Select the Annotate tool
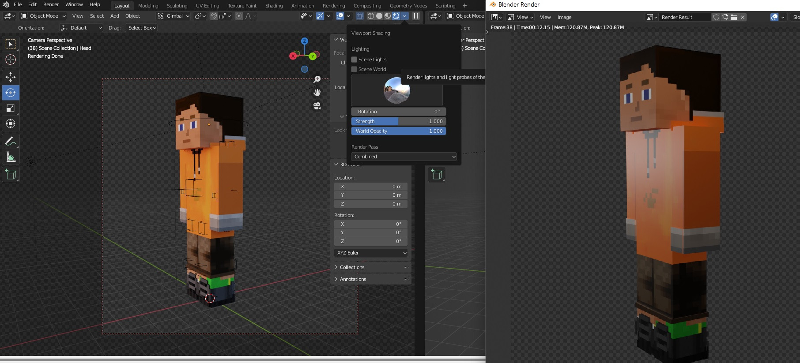Screen dimensions: 800x363 11,142
